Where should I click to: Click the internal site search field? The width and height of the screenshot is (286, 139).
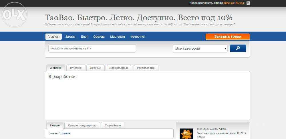[92, 49]
